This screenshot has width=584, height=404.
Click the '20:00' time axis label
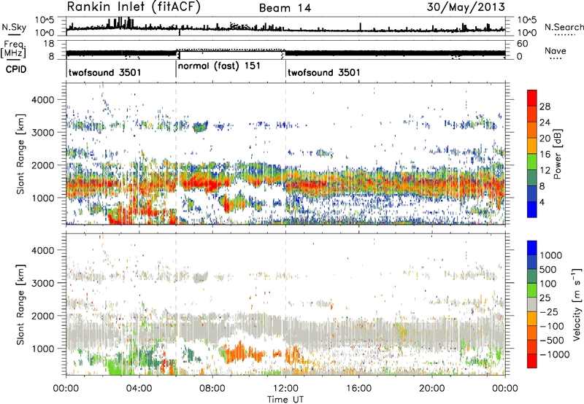click(431, 389)
